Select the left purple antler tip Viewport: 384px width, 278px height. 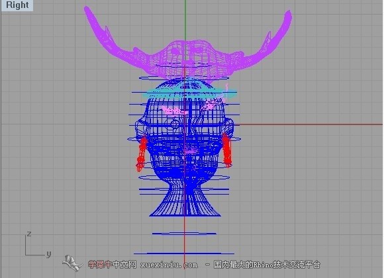[x=88, y=11]
